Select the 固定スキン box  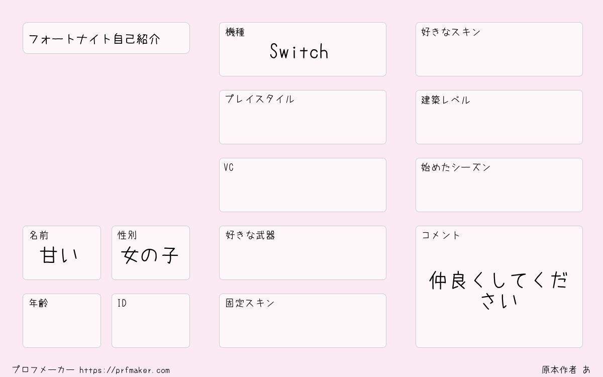(303, 321)
